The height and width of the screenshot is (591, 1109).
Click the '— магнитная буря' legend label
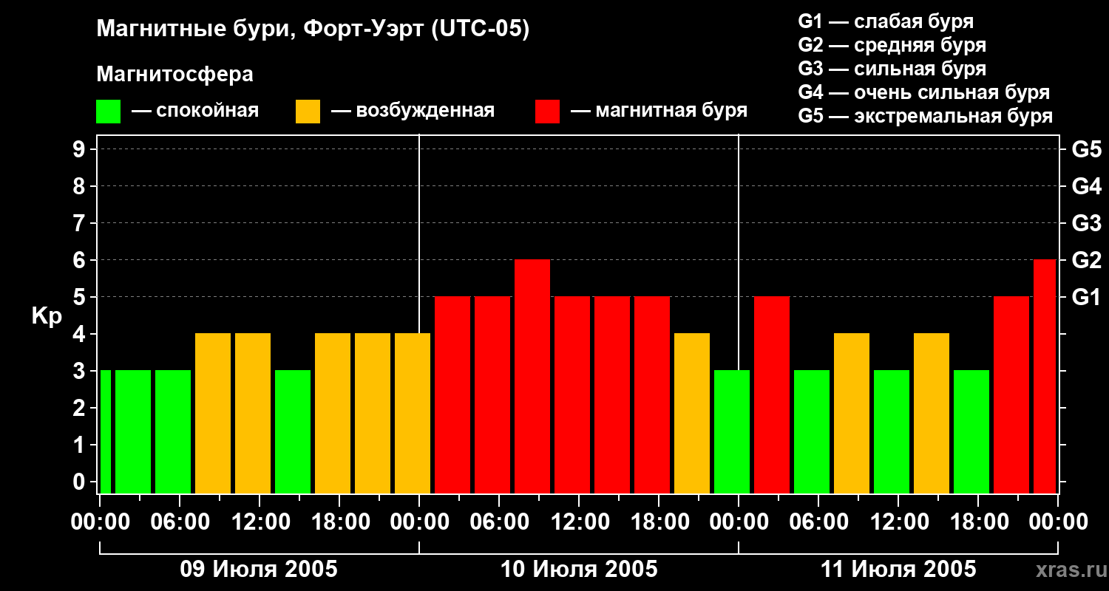click(659, 112)
